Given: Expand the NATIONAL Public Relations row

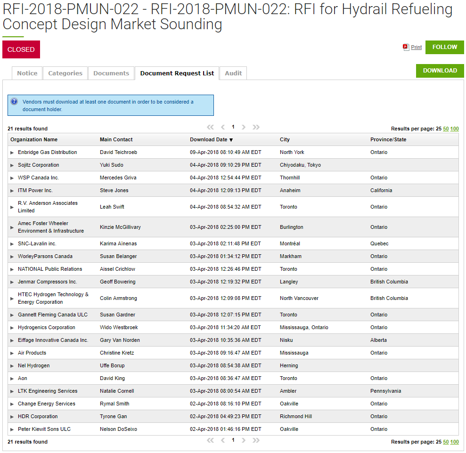Looking at the screenshot, I should click(12, 269).
